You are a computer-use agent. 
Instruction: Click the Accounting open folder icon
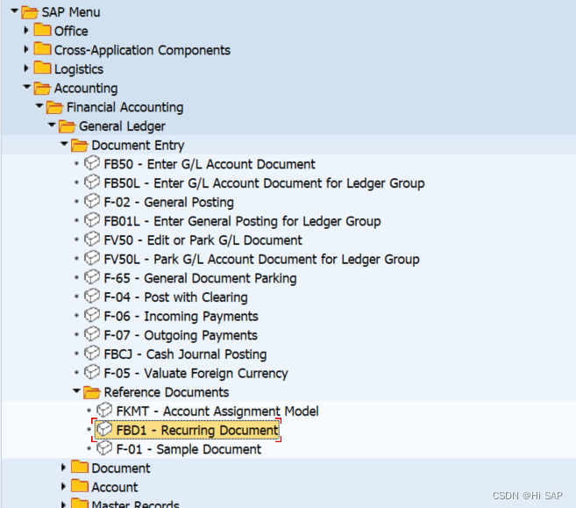tap(42, 89)
